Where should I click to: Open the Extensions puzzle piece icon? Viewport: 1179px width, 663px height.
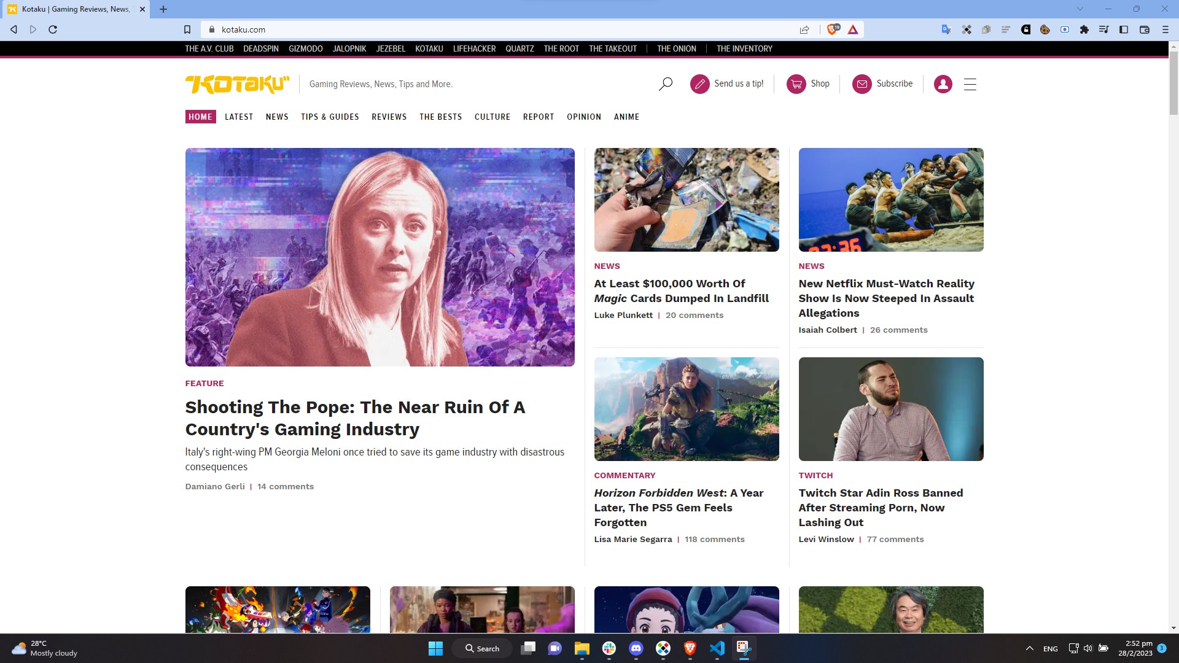click(x=1084, y=29)
